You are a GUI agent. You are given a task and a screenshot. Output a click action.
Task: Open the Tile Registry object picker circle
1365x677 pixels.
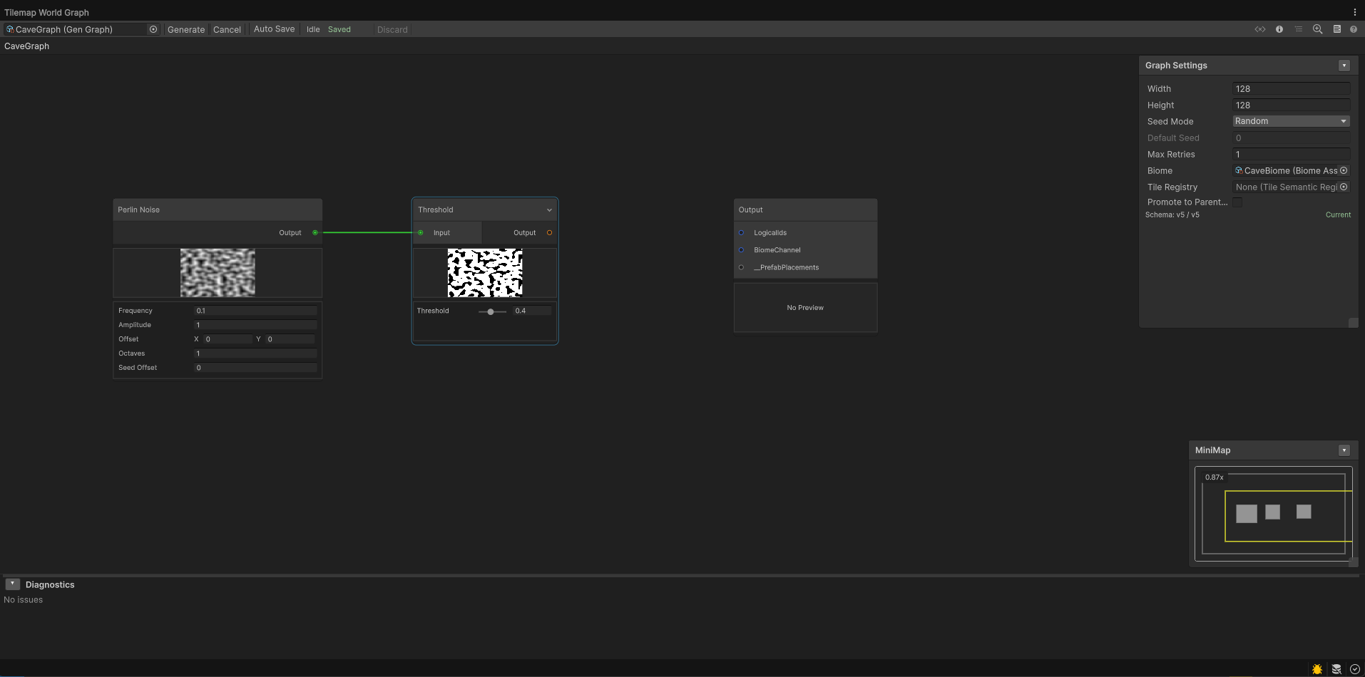(x=1344, y=187)
